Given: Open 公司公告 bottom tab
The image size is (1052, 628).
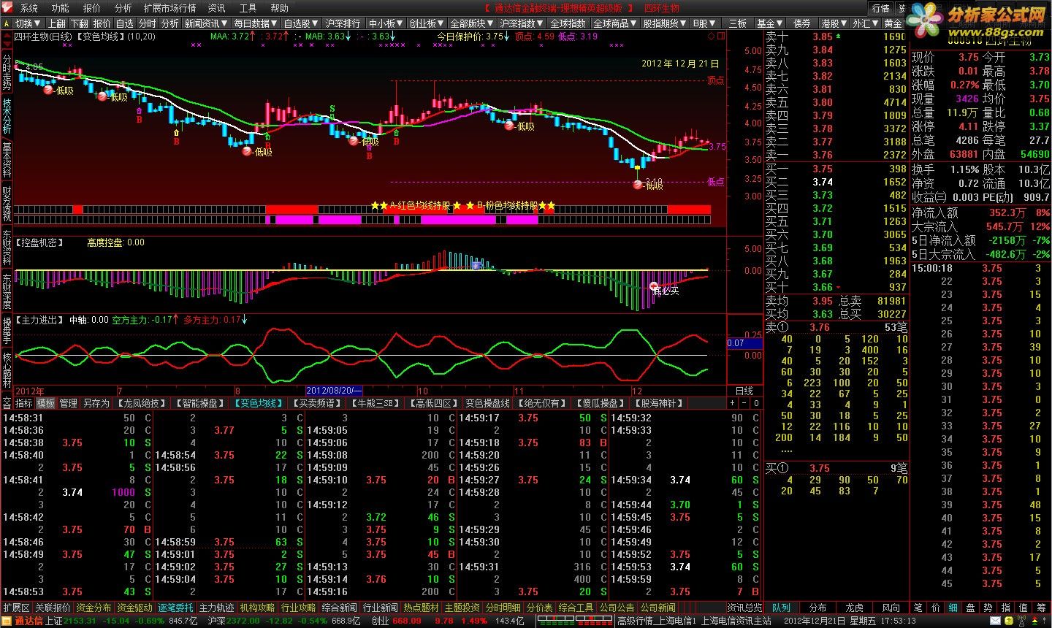Looking at the screenshot, I should point(618,608).
